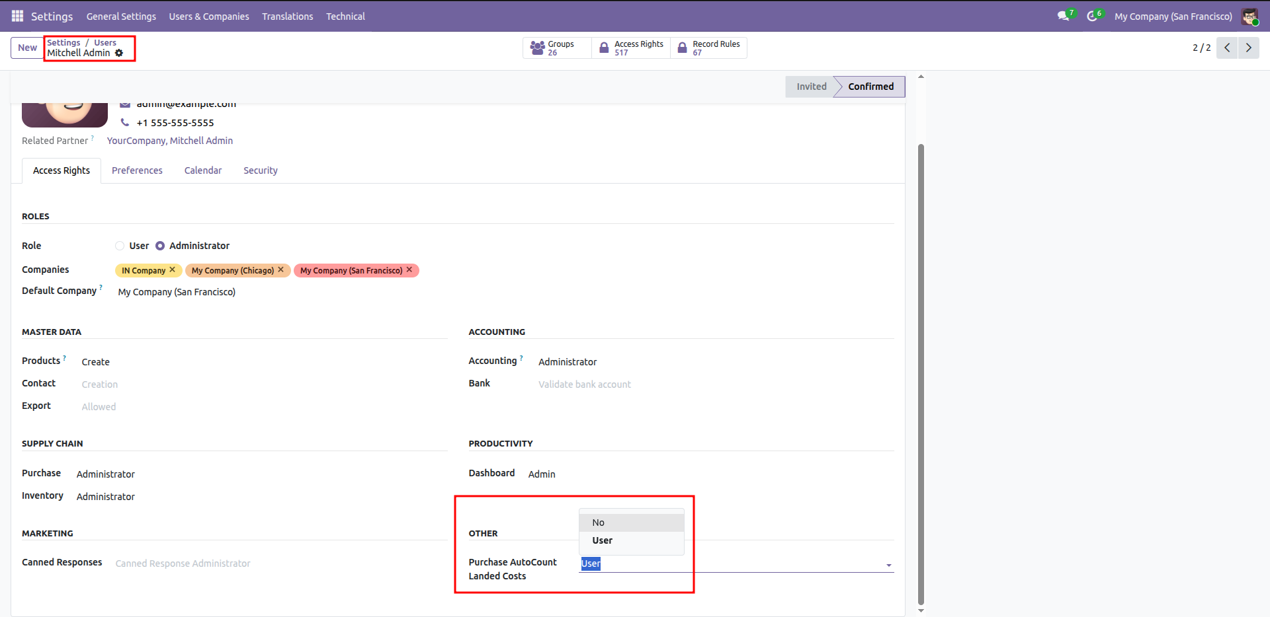
Task: Choose No in the Purchase AutoCount dropdown
Action: tap(599, 523)
